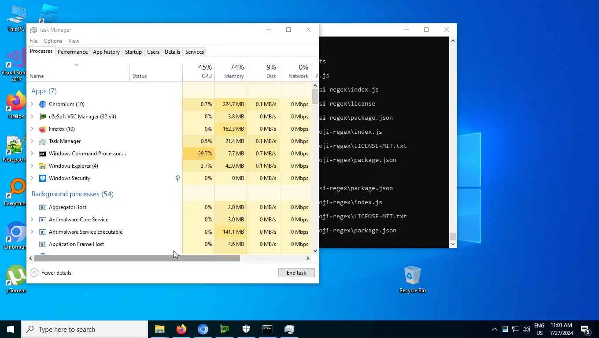Screen dimensions: 599x338
Task: Click the Chromium process icon in Task Manager
Action: [43, 104]
